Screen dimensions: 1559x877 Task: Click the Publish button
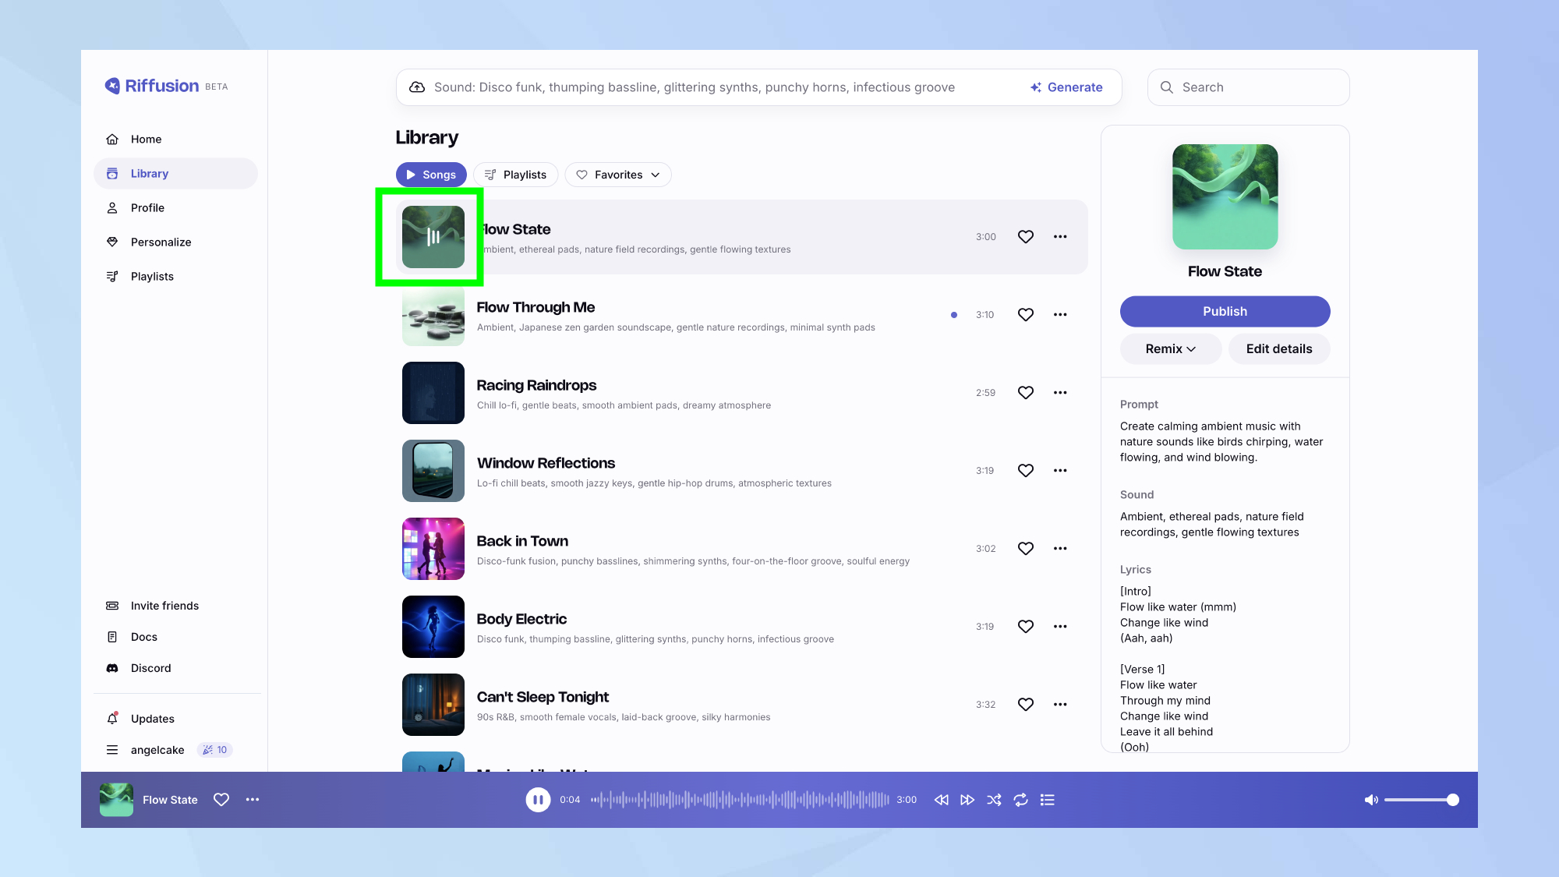pos(1225,311)
